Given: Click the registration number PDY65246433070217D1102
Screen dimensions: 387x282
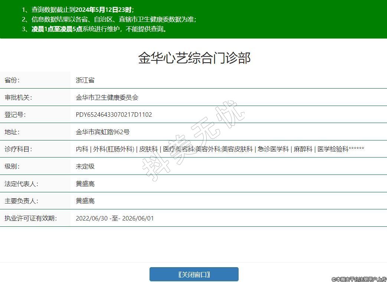Looking at the screenshot, I should click(114, 115).
